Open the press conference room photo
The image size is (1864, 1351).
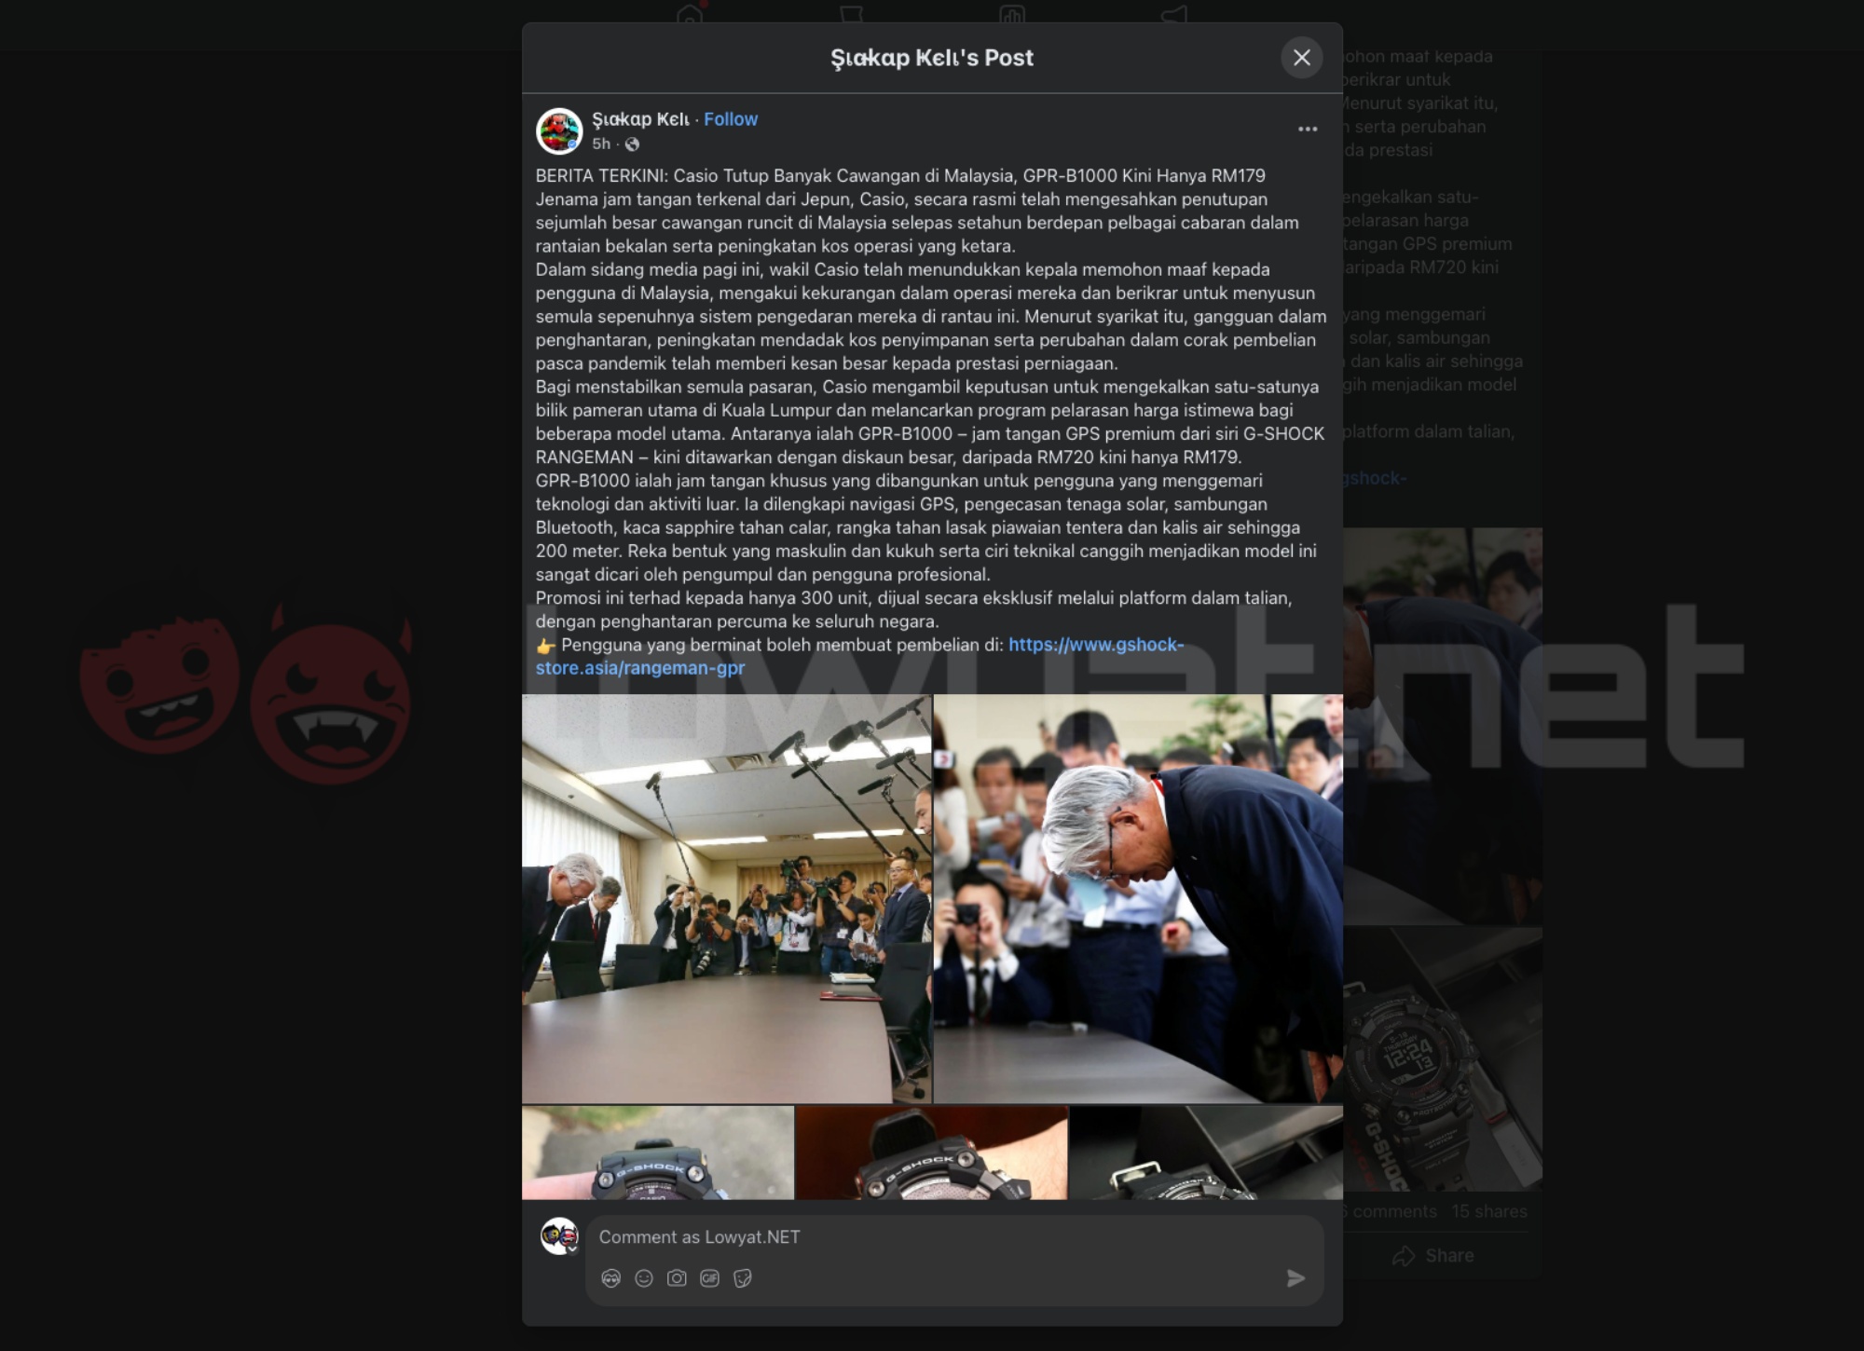click(726, 898)
